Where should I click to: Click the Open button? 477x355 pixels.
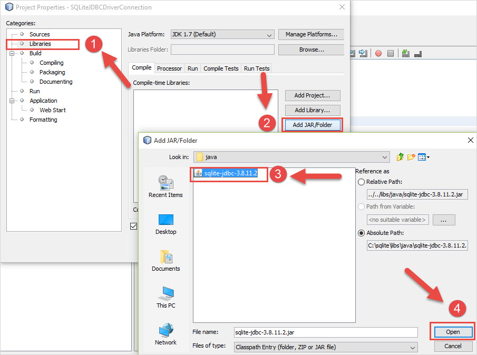click(x=453, y=332)
